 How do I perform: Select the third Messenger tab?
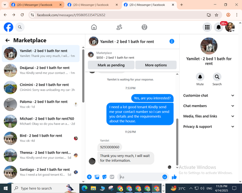coord(149,5)
